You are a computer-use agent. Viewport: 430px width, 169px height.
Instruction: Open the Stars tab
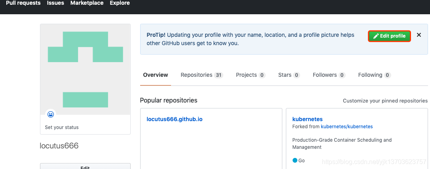click(289, 75)
